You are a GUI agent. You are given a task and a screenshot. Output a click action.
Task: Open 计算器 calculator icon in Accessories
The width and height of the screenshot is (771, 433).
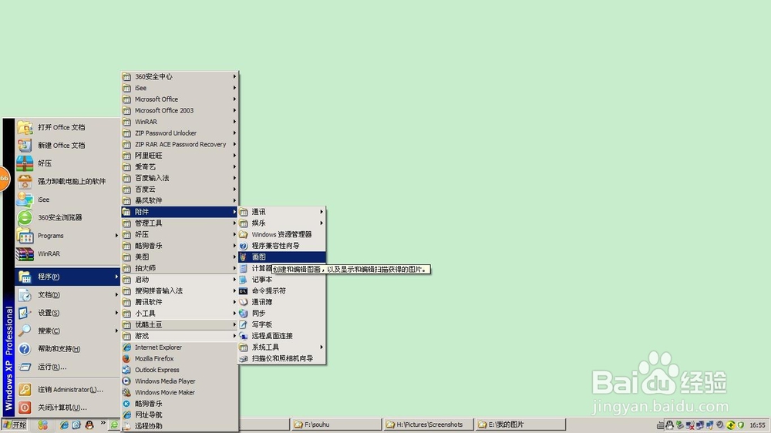pos(243,268)
